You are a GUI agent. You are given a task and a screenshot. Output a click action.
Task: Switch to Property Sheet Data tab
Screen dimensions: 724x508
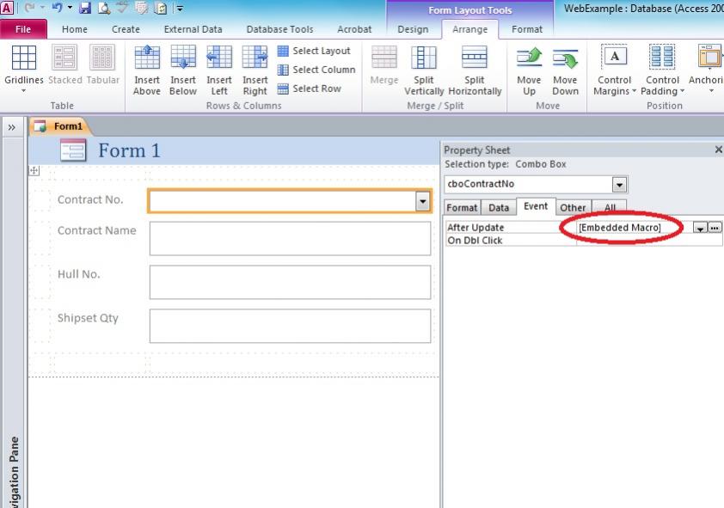[499, 208]
